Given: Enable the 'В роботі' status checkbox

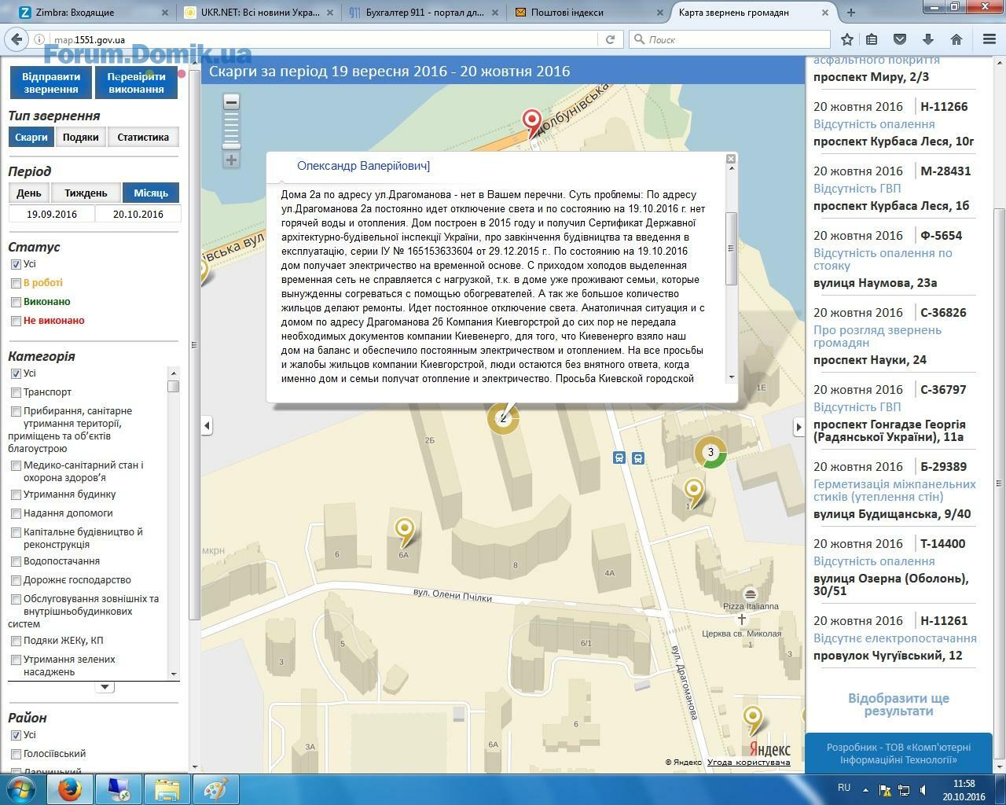Looking at the screenshot, I should click(16, 283).
